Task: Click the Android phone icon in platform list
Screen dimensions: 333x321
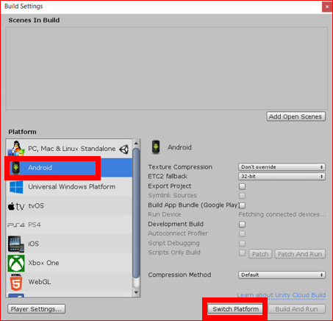Action: pyautogui.click(x=16, y=168)
